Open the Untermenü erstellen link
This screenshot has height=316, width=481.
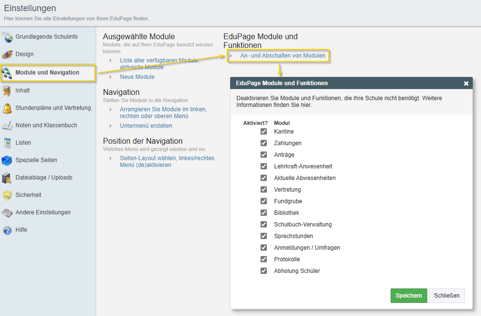coord(146,126)
